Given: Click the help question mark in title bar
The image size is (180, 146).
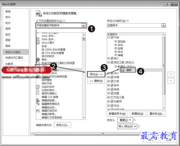Looking at the screenshot, I should (x=167, y=4).
